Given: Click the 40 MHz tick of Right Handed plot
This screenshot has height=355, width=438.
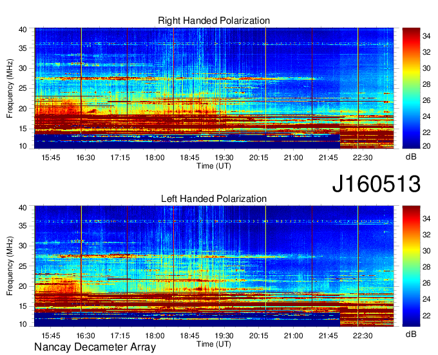Looking at the screenshot, I should (x=23, y=30).
